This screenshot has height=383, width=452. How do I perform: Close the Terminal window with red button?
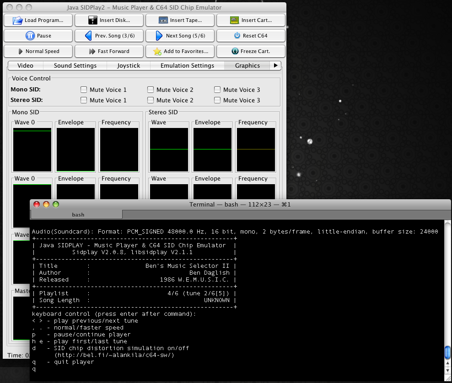37,204
